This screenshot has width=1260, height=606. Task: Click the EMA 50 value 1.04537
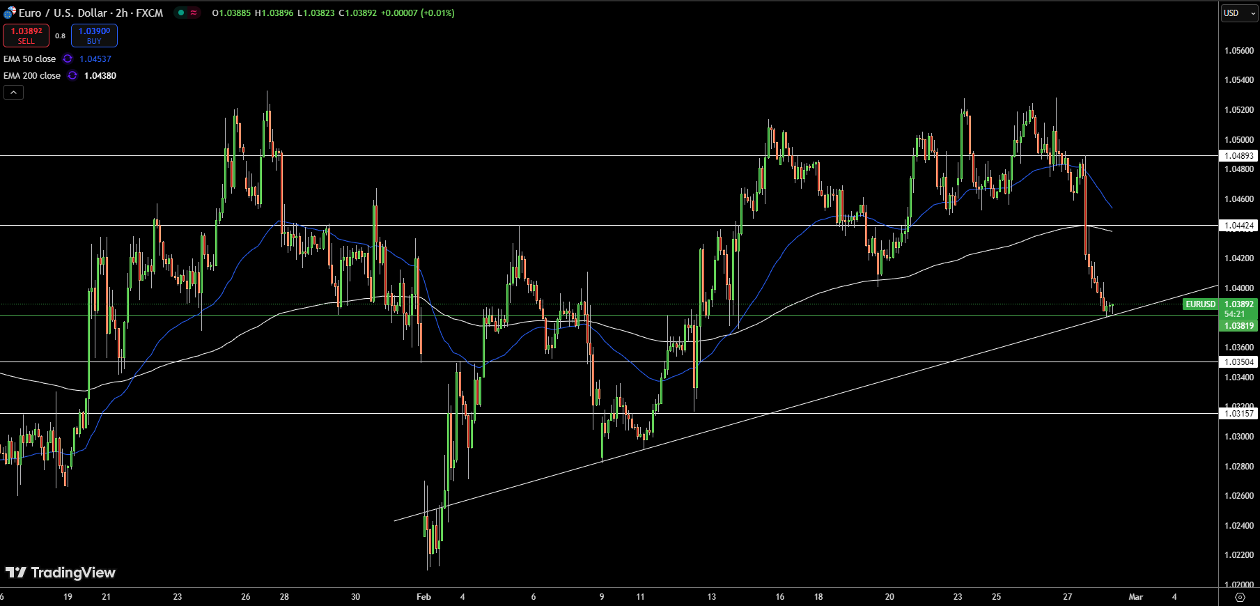tap(95, 59)
